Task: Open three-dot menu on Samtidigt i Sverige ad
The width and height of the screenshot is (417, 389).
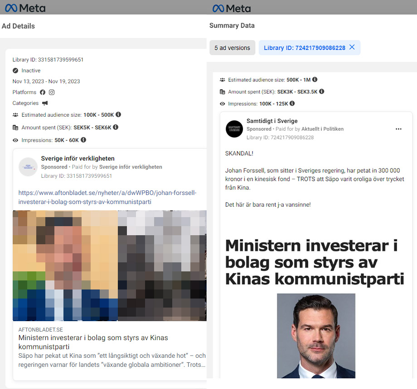Action: pyautogui.click(x=398, y=129)
